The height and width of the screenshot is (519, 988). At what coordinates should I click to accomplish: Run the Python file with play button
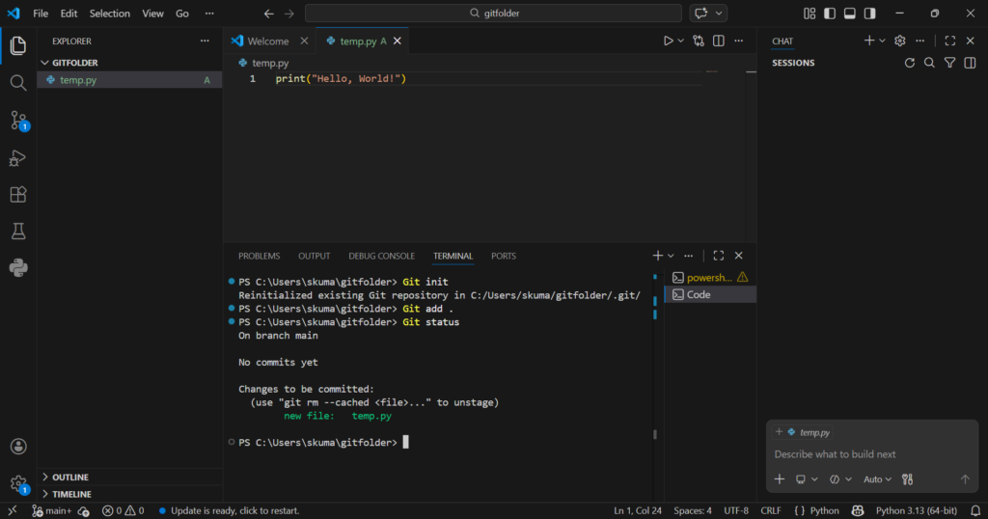pyautogui.click(x=668, y=41)
